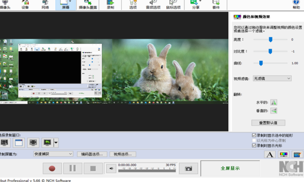Select the 屏幕 toolbar tab

coord(65,5)
